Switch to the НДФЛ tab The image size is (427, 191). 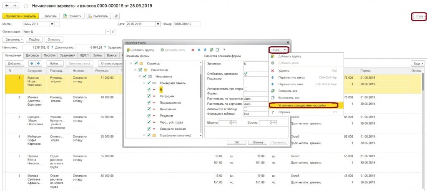coord(84,55)
